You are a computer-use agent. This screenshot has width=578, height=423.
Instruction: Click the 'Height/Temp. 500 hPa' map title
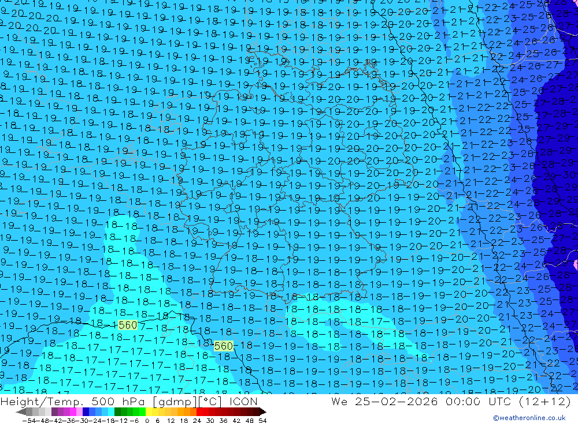pyautogui.click(x=74, y=401)
